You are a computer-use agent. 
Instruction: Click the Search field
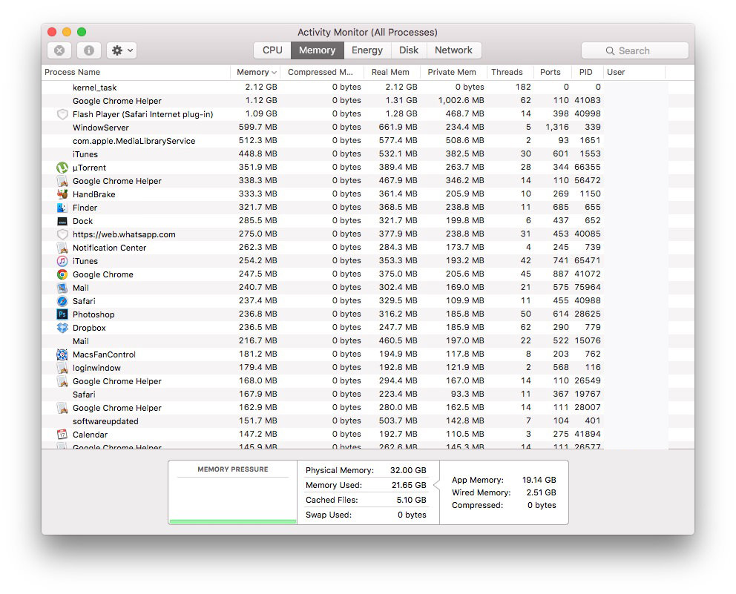(634, 50)
